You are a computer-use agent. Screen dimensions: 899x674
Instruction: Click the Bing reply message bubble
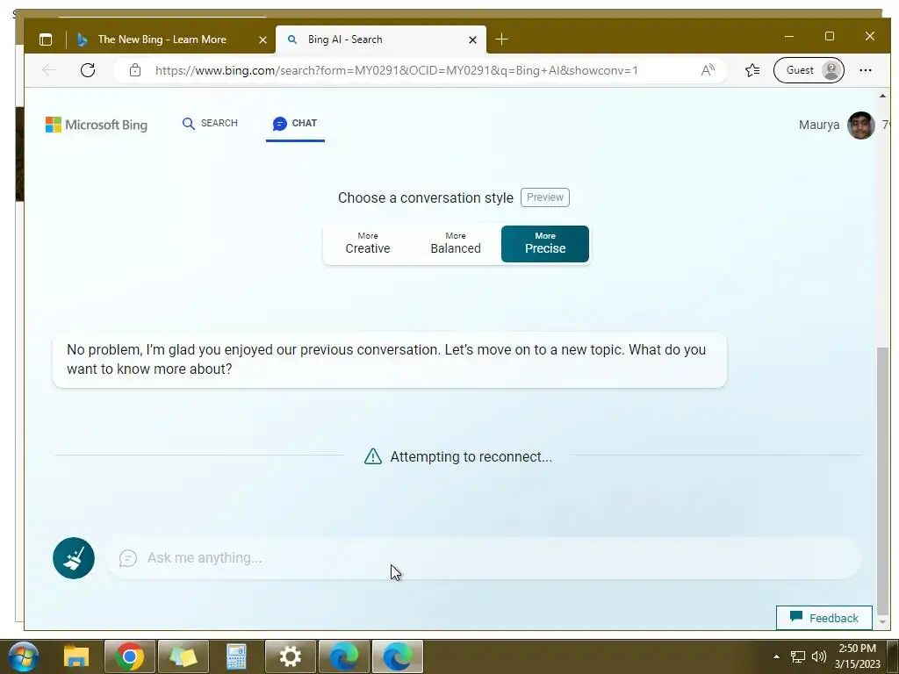(x=389, y=359)
